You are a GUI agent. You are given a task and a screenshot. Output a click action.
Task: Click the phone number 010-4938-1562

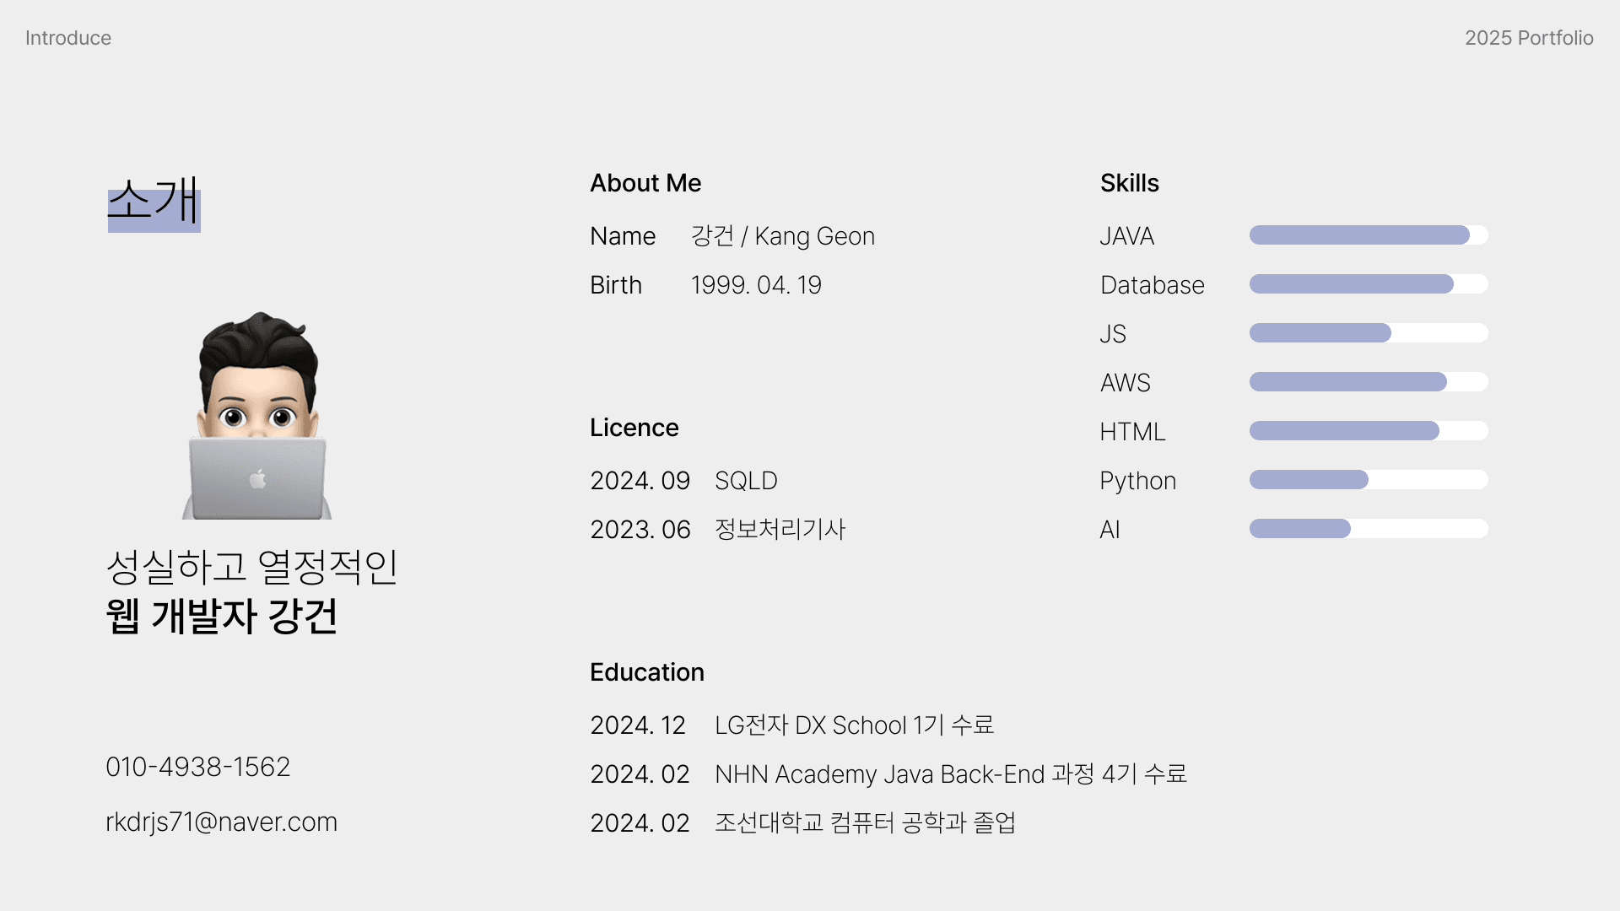197,767
